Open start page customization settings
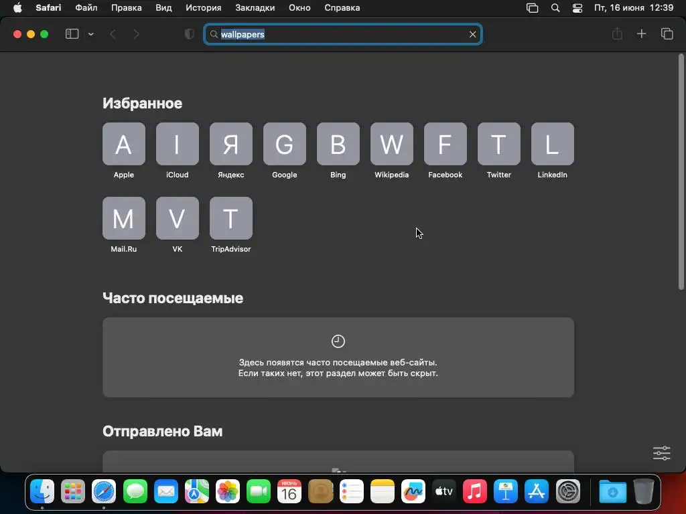Screen dimensions: 686x514 pyautogui.click(x=661, y=453)
